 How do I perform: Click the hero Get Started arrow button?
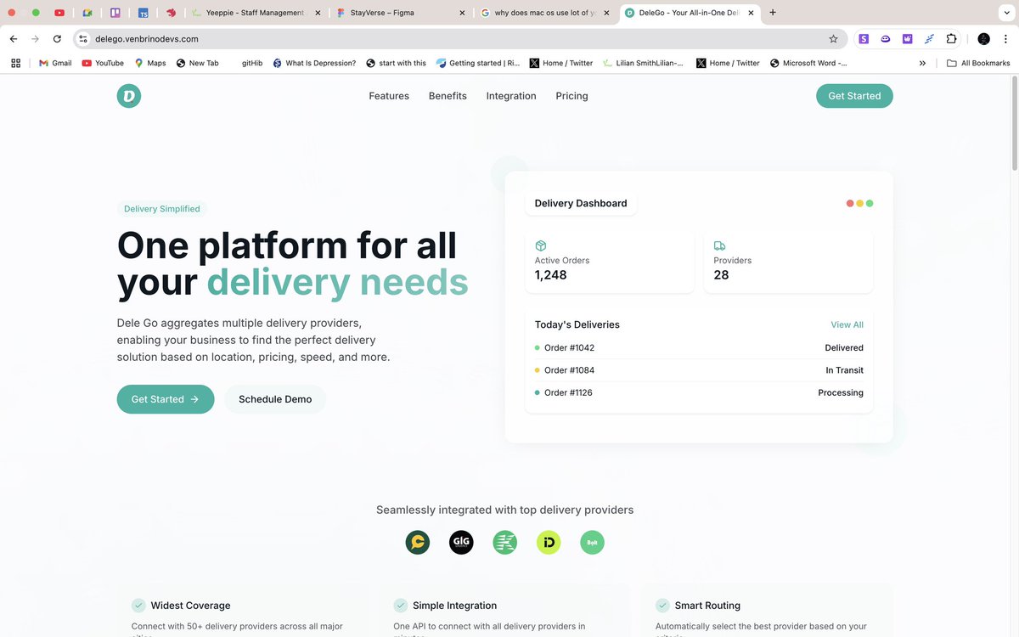166,399
